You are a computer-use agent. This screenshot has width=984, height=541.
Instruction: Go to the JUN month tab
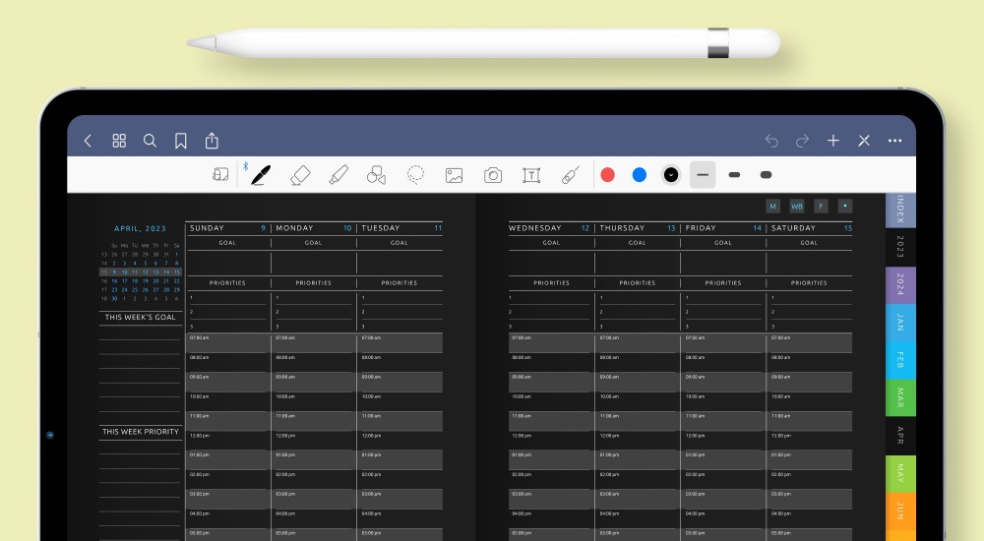coord(900,511)
